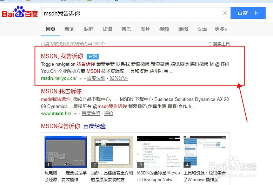Click the 百度一下 search button

[248, 13]
